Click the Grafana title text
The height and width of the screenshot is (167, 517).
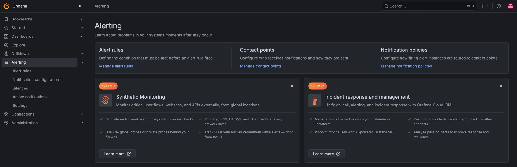tap(20, 6)
